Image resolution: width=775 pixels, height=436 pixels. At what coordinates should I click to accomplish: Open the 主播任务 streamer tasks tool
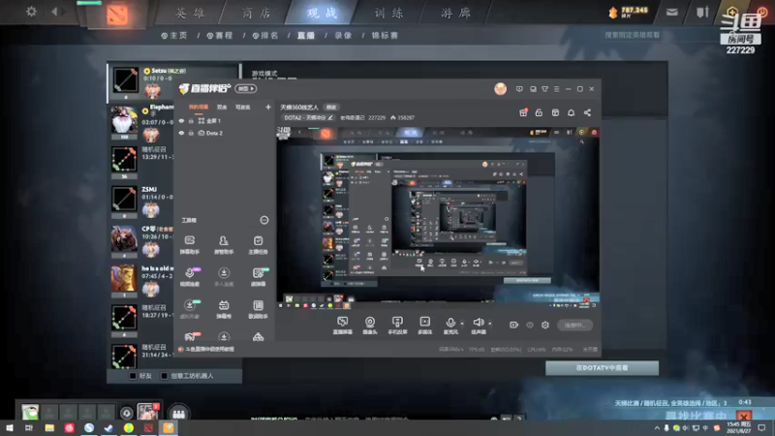tap(258, 245)
